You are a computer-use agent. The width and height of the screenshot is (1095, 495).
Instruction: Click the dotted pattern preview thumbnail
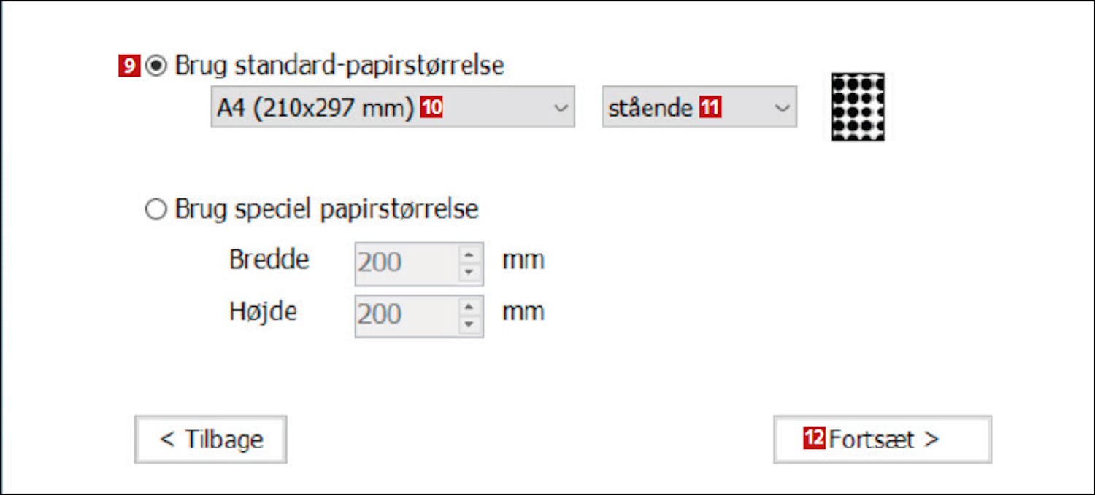[858, 106]
